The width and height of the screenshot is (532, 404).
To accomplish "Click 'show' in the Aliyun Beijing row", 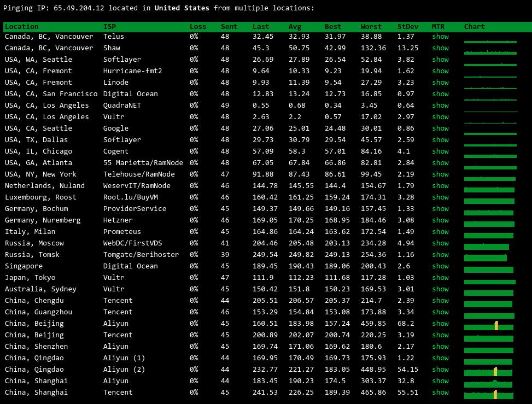I will point(440,324).
